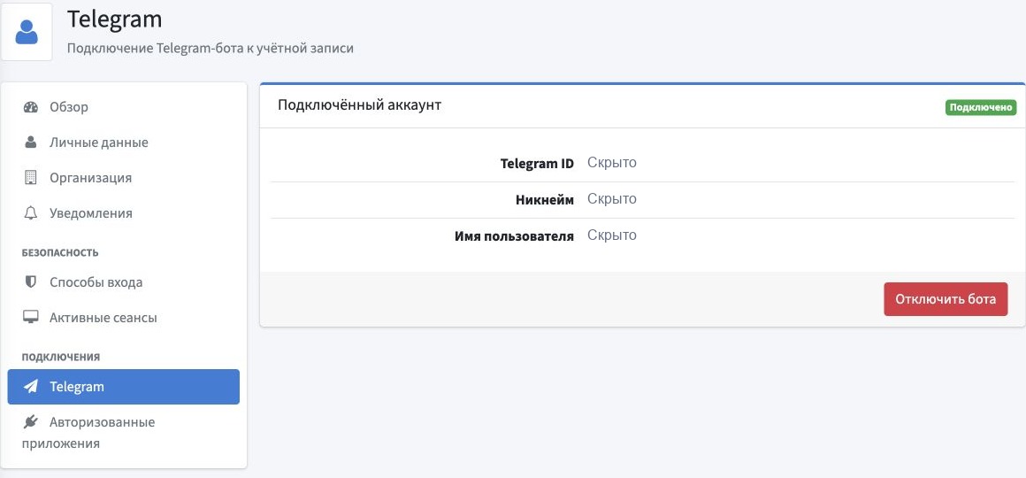The width and height of the screenshot is (1026, 478).
Task: Click the Telegram page heading
Action: coord(114,19)
